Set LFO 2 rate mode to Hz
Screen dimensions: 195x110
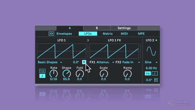148,73
